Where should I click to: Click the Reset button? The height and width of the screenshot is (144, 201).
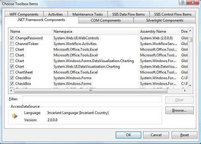[x=184, y=135]
